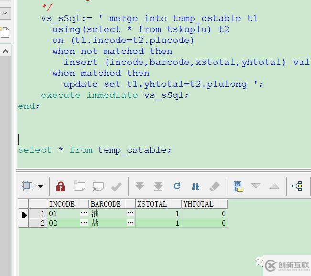Expand the grid mode dropdown arrow
311x276 pixels.
pos(41,186)
